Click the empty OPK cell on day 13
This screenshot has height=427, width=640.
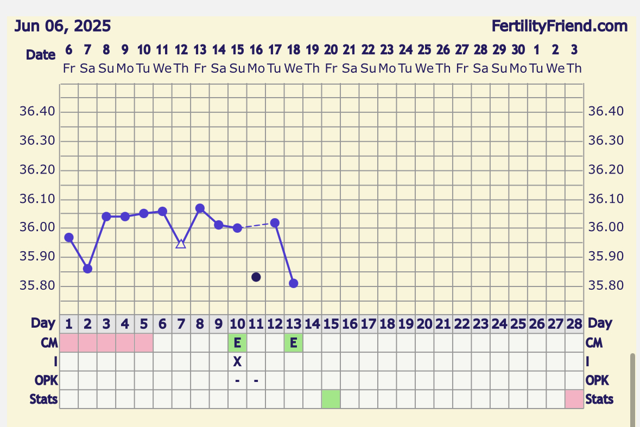[x=294, y=381]
